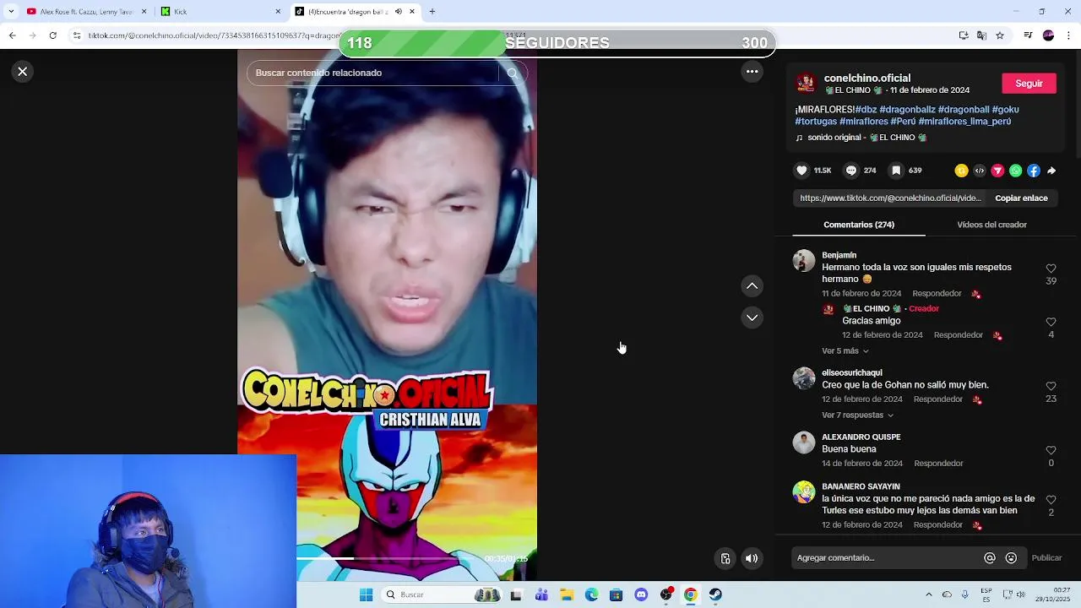Click Publicar to post comment
This screenshot has height=608, width=1081.
(1046, 558)
